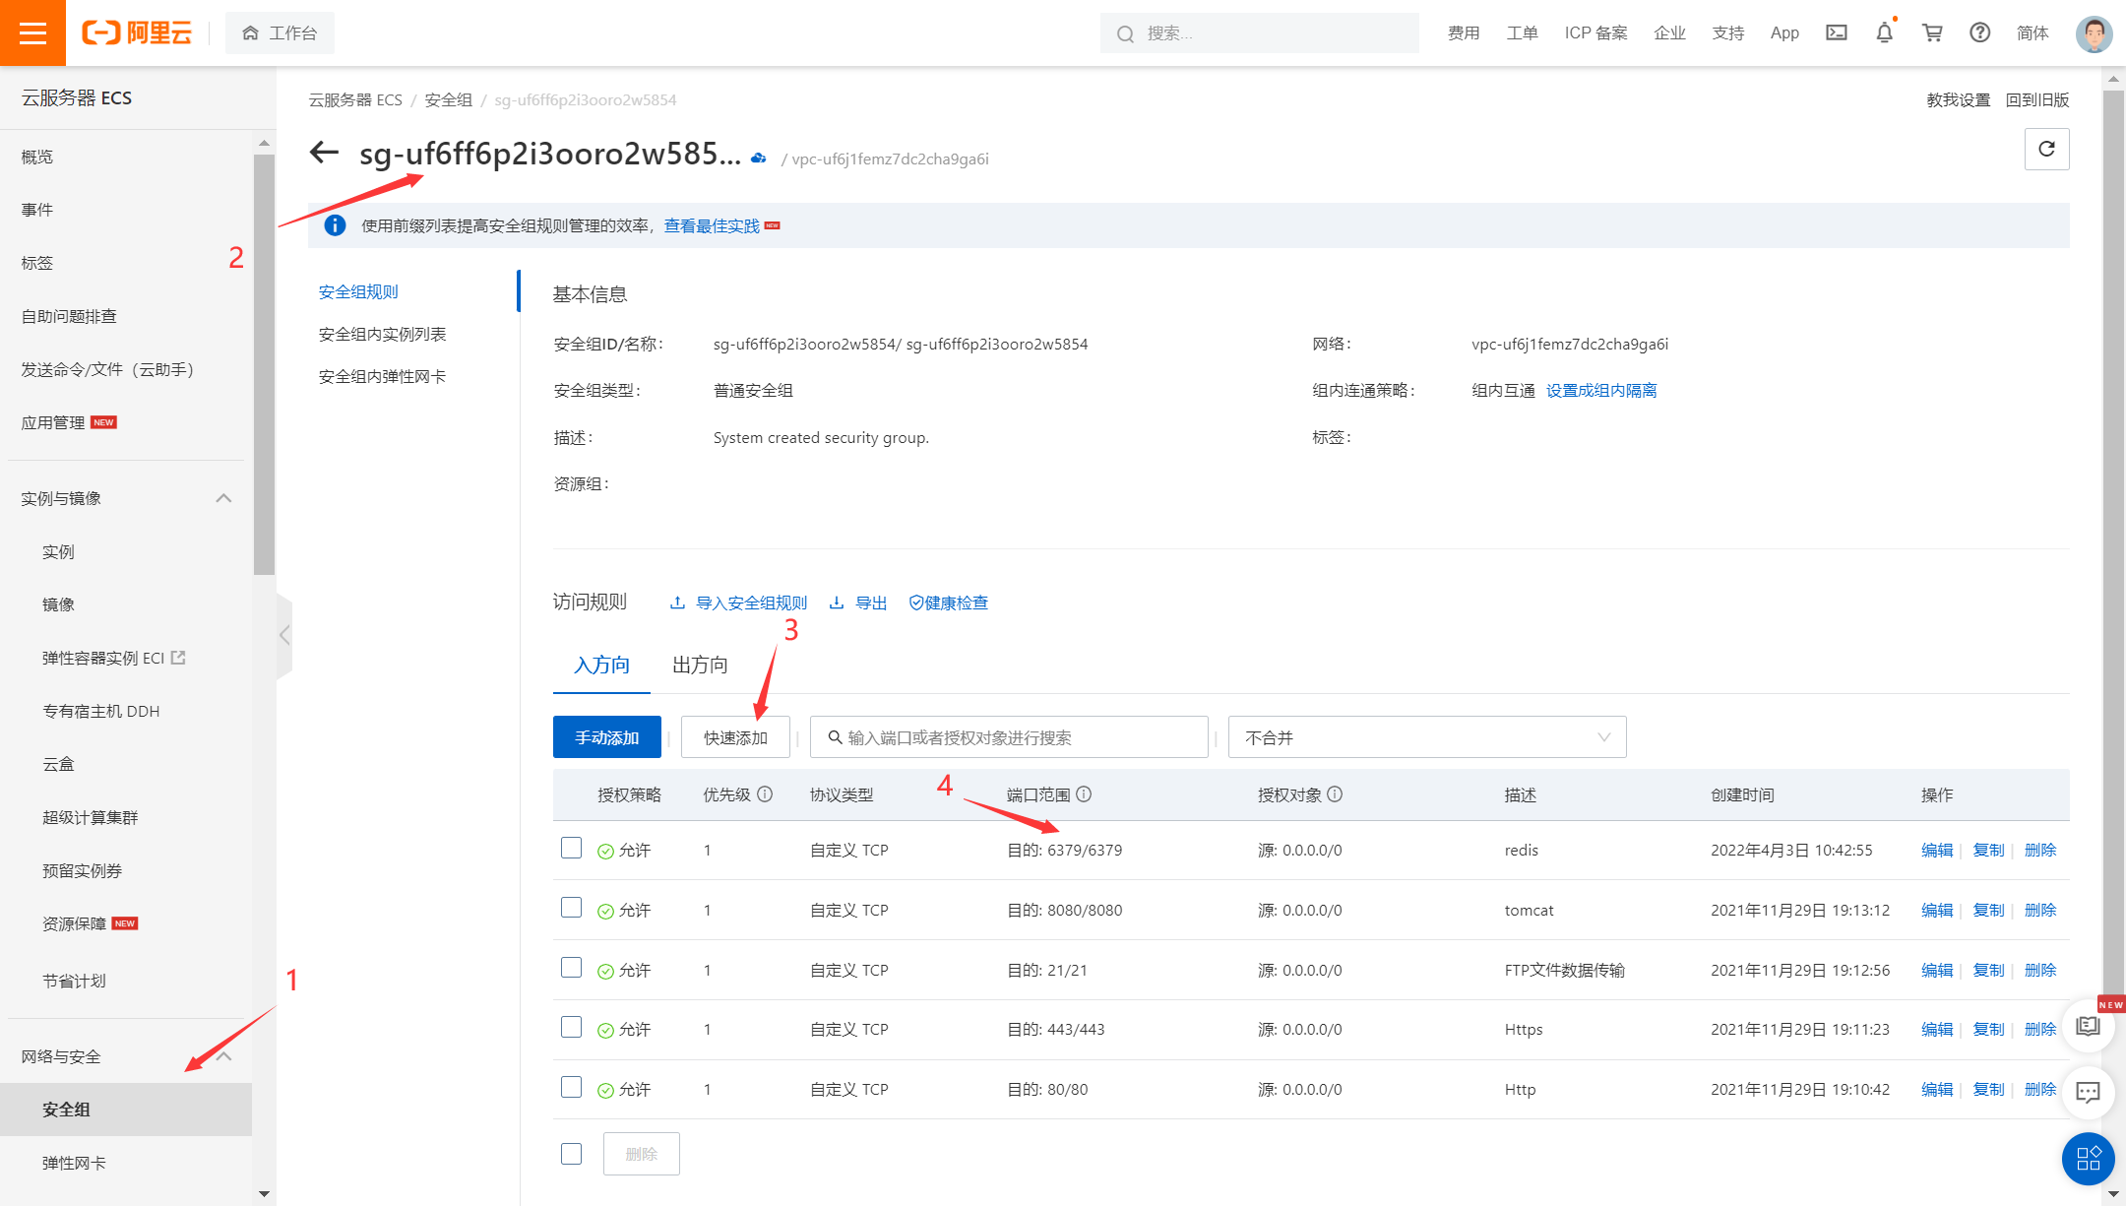The image size is (2126, 1206).
Task: Open the 不合并 merge dropdown
Action: 1427,737
